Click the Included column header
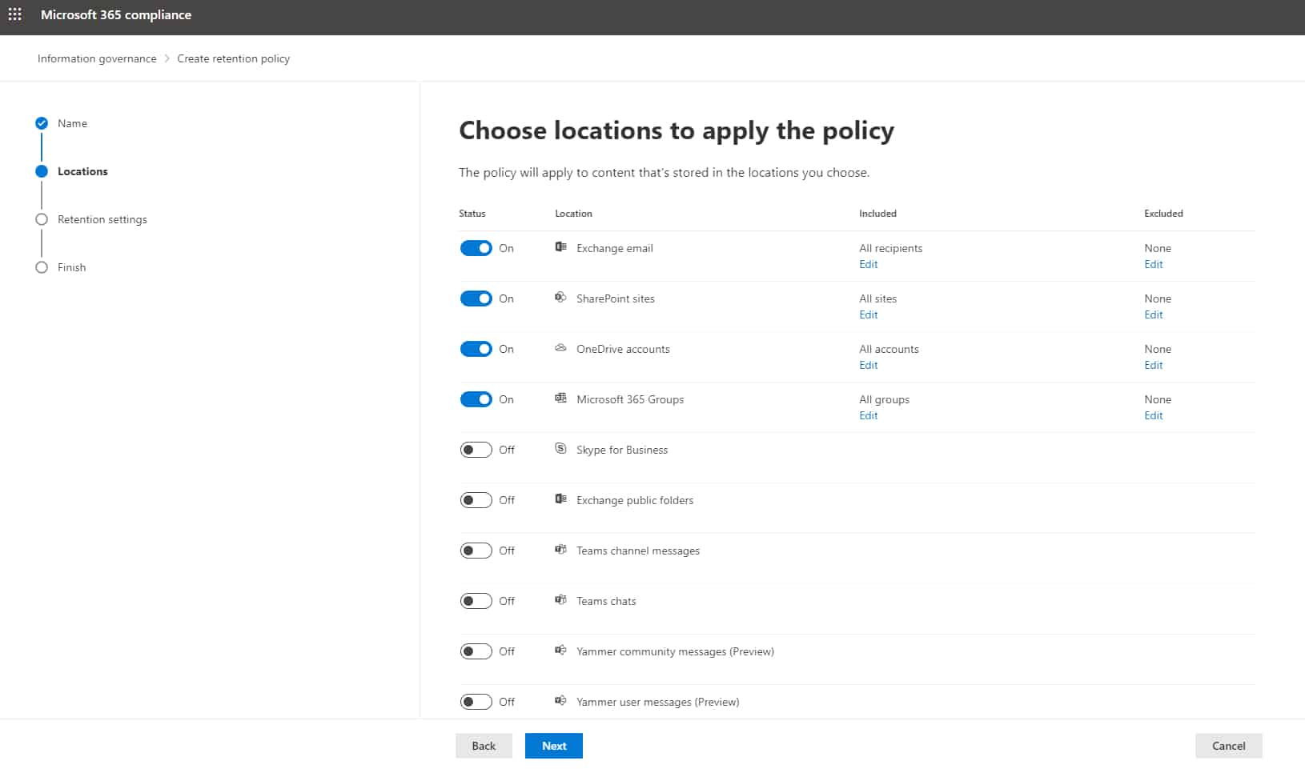The width and height of the screenshot is (1305, 769). (x=878, y=214)
